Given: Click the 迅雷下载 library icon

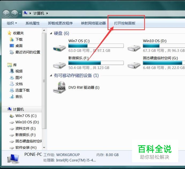Looking at the screenshot, I should pyautogui.click(x=12, y=90).
